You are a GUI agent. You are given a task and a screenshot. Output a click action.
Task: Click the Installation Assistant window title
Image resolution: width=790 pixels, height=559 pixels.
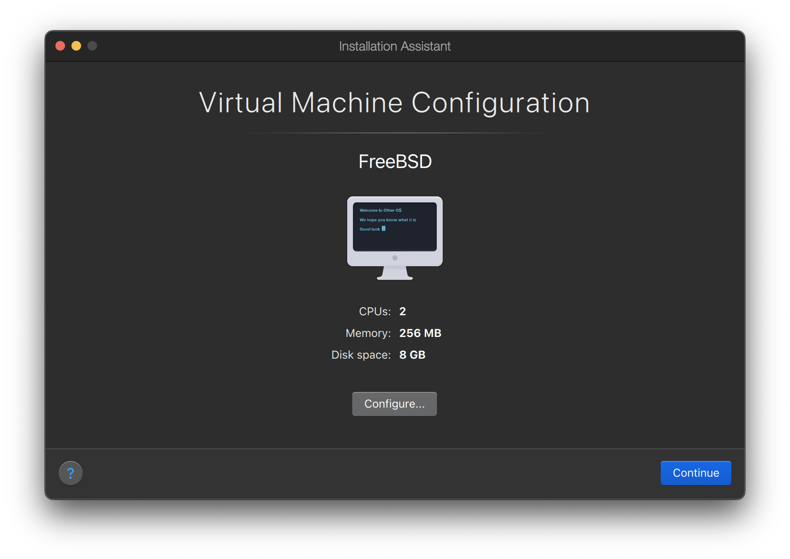395,46
